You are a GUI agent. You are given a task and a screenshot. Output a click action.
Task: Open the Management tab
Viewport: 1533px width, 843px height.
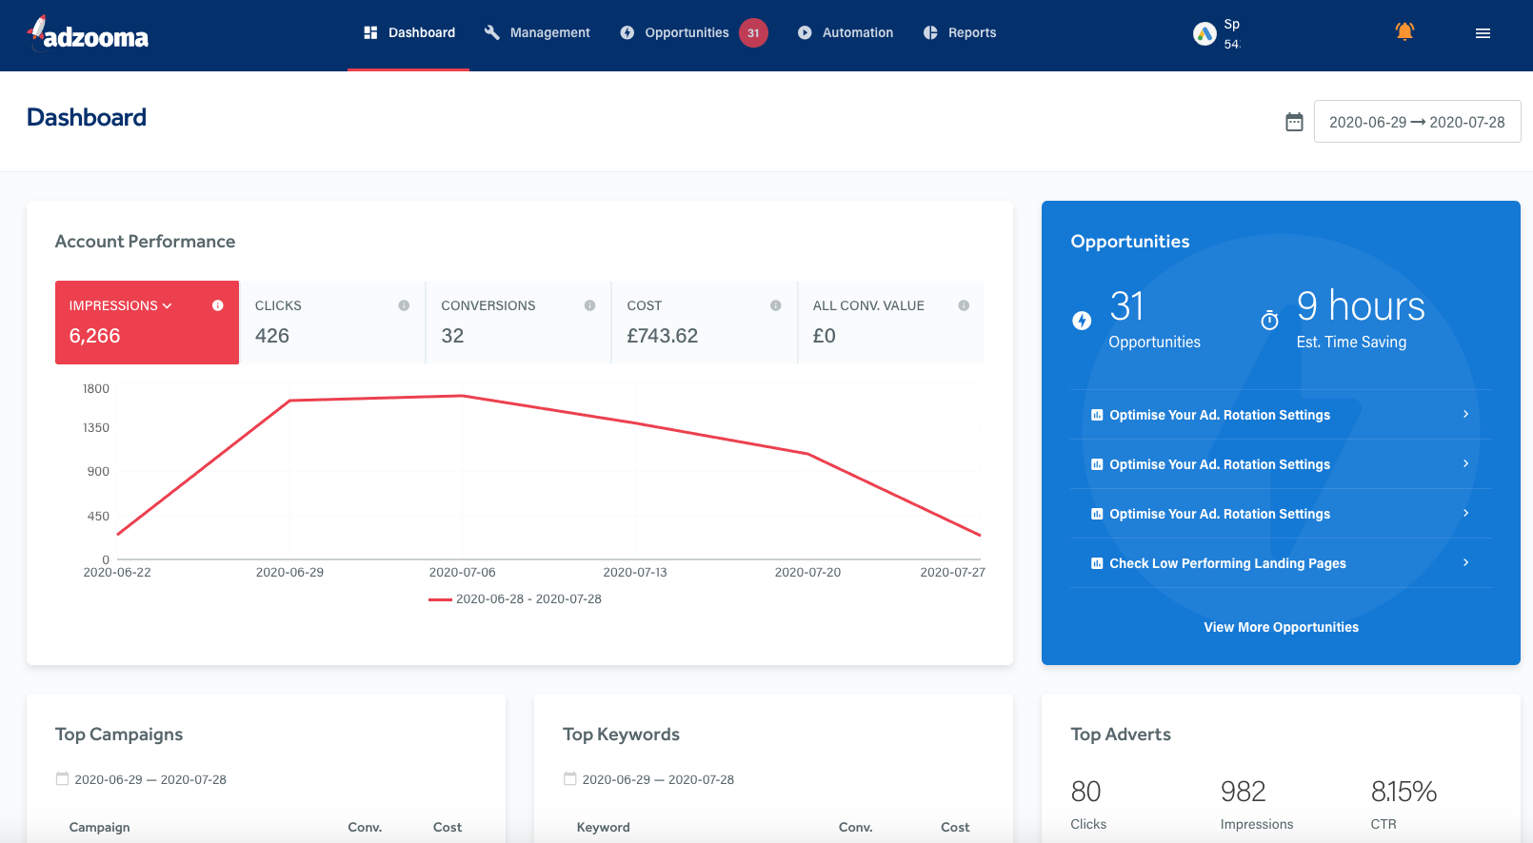(x=538, y=33)
